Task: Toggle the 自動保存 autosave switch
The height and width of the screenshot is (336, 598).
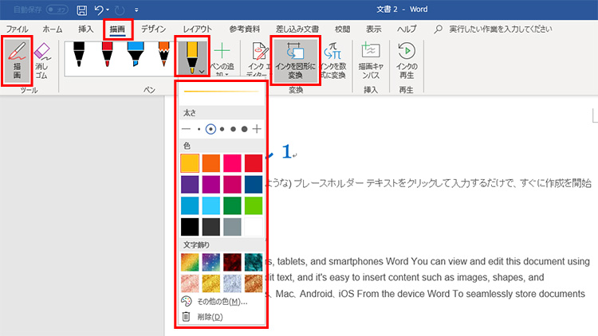Action: click(x=57, y=10)
